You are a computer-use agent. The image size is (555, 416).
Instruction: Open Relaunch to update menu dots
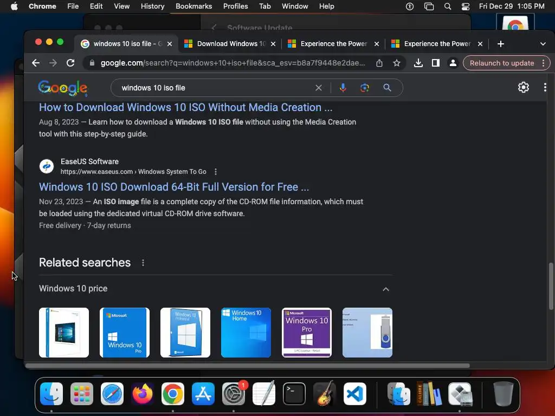click(x=543, y=63)
